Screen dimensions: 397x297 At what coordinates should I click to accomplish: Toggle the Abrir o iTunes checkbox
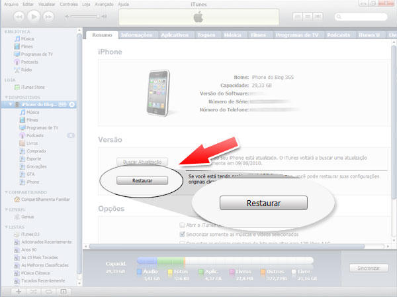click(182, 225)
